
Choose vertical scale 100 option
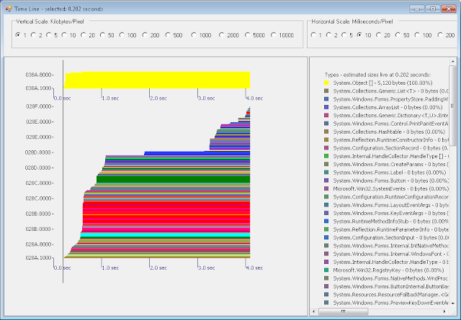tap(122, 35)
